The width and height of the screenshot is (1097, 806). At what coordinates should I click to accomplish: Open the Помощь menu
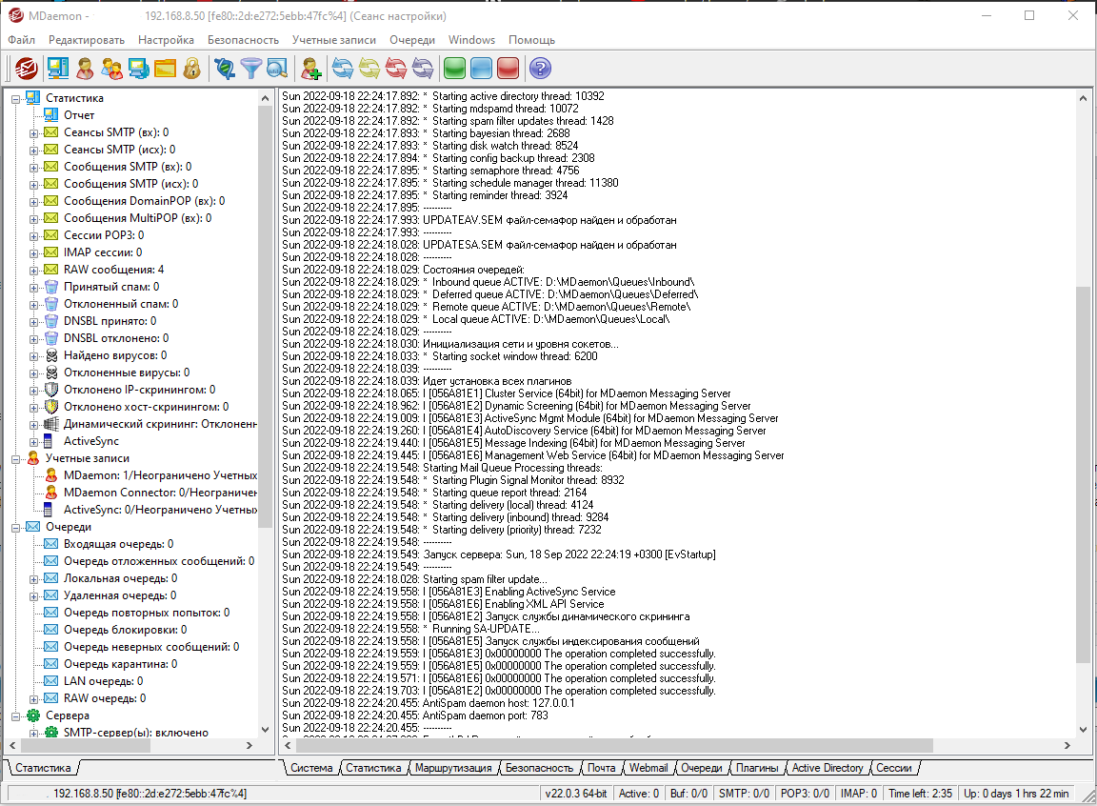pyautogui.click(x=531, y=40)
